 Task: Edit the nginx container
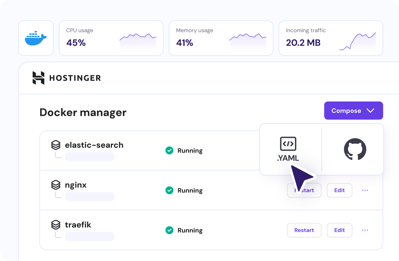point(339,190)
